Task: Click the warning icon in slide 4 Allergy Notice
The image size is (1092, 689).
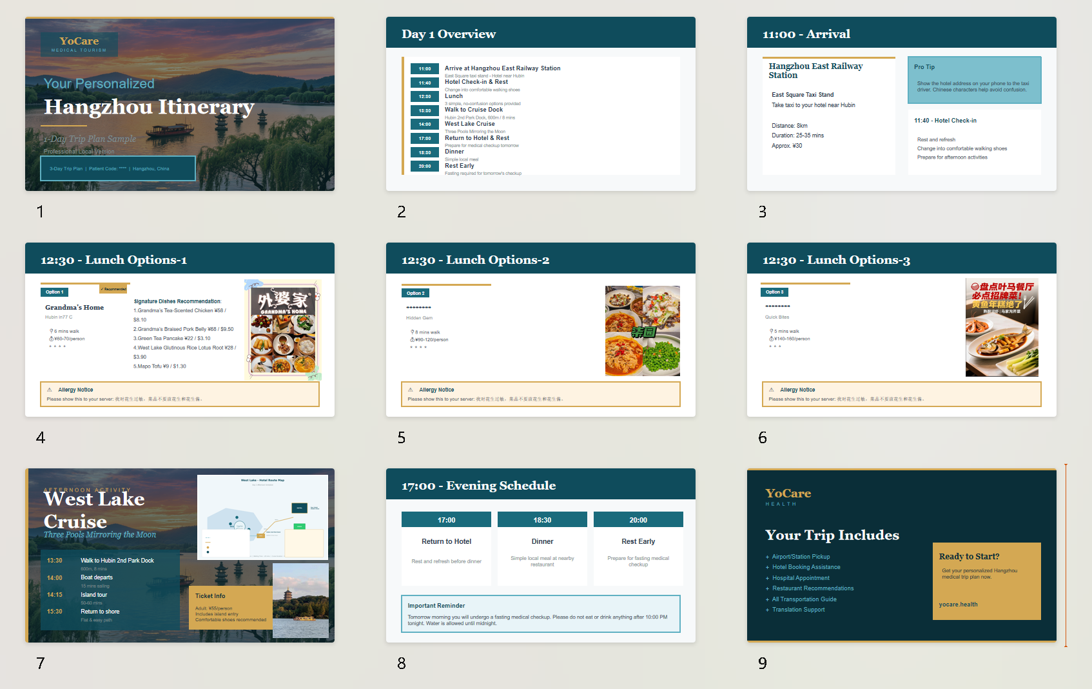Action: [x=50, y=390]
